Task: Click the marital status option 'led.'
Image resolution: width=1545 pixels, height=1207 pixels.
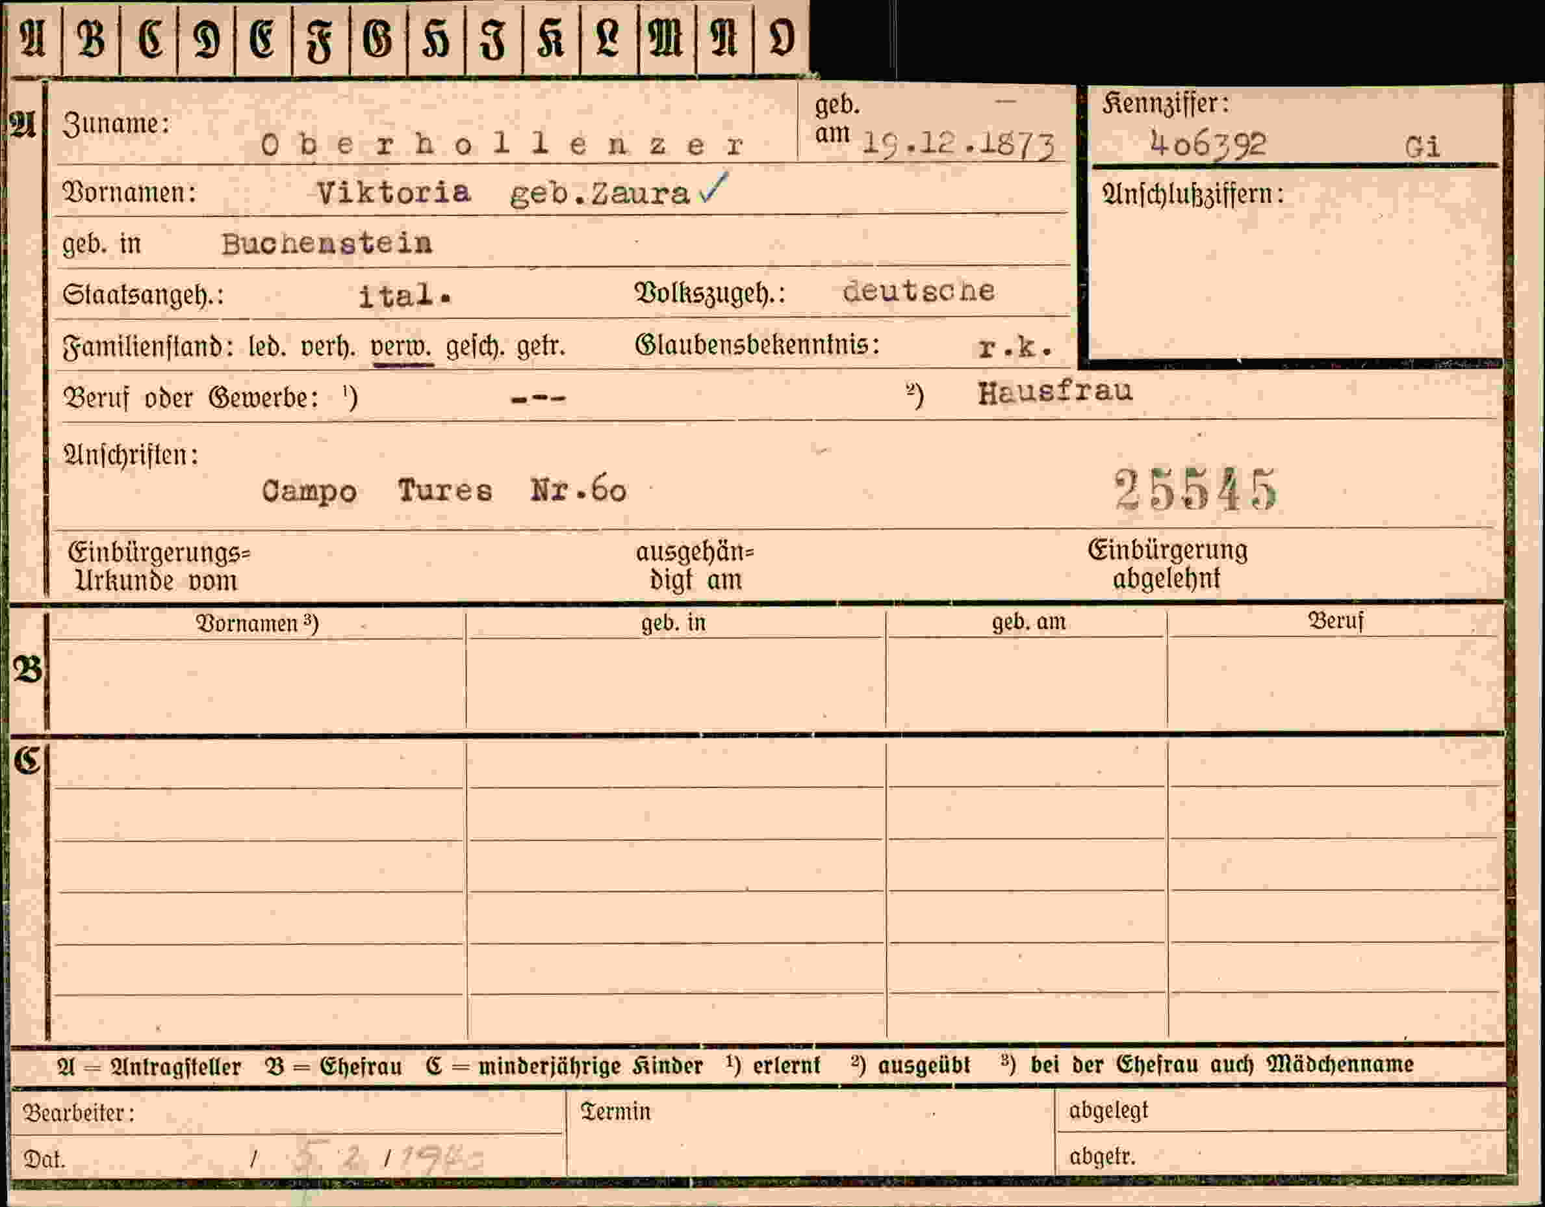Action: coord(268,347)
